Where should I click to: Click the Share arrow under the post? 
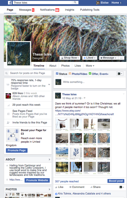91,187
